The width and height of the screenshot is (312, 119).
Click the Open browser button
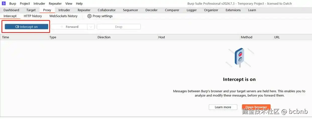256,107
